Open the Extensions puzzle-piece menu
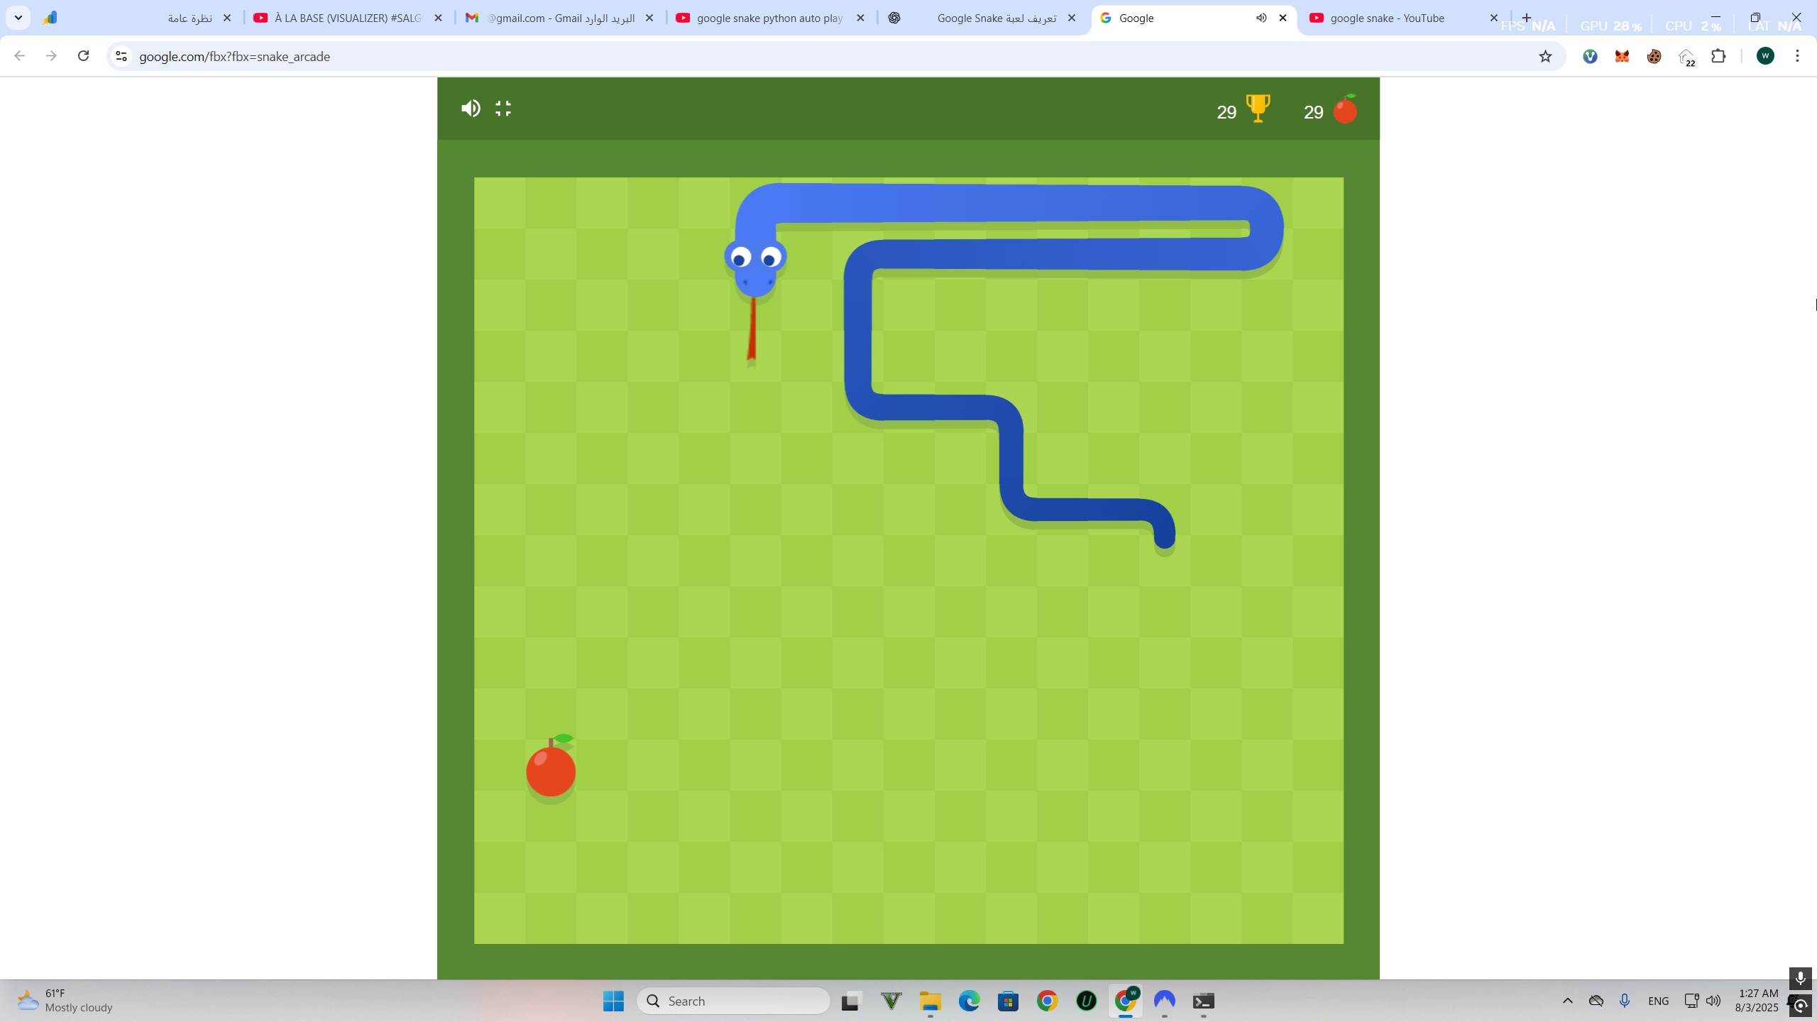The image size is (1817, 1022). tap(1718, 56)
